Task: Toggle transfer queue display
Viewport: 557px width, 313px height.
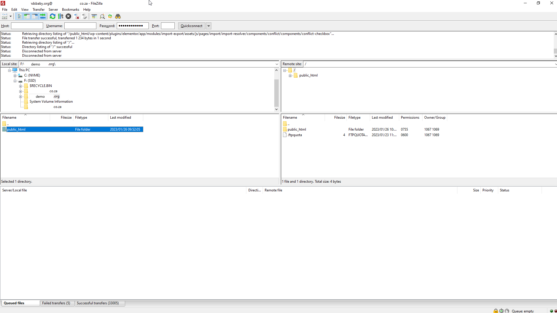Action: pyautogui.click(x=43, y=16)
